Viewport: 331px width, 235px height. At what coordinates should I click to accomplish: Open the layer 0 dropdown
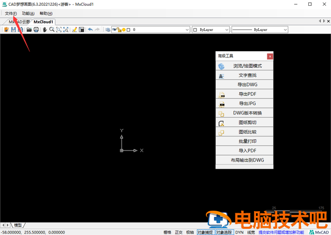point(187,30)
